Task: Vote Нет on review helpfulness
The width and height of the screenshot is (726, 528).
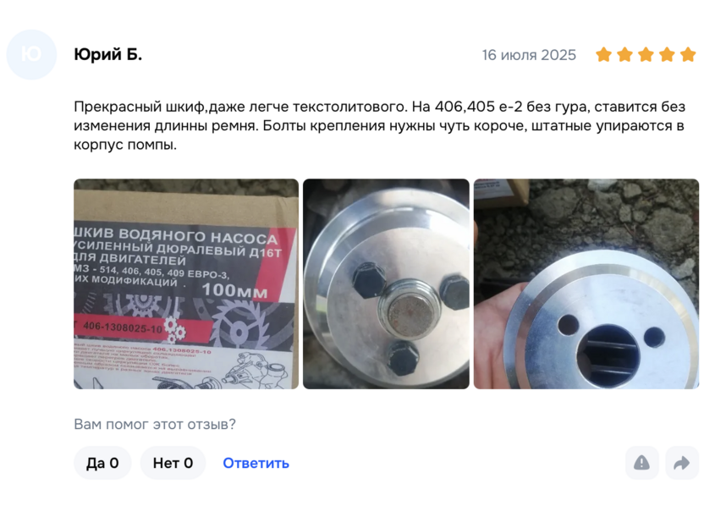Action: coord(173,463)
